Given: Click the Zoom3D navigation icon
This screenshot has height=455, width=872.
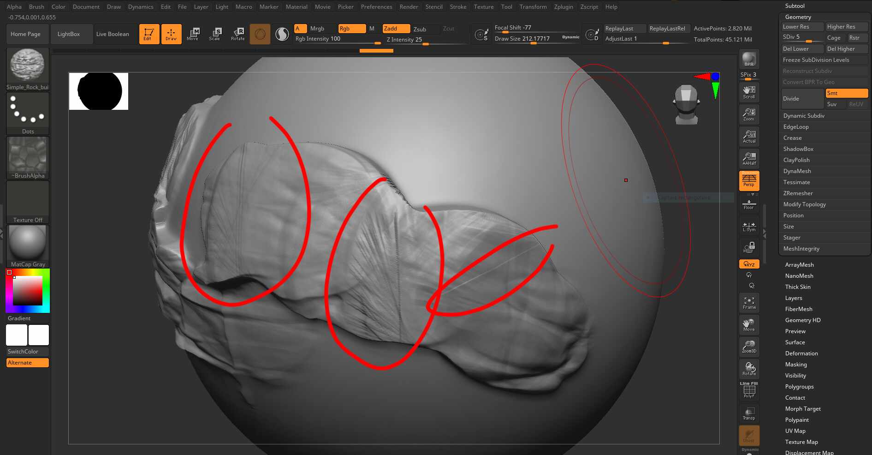Looking at the screenshot, I should tap(749, 347).
